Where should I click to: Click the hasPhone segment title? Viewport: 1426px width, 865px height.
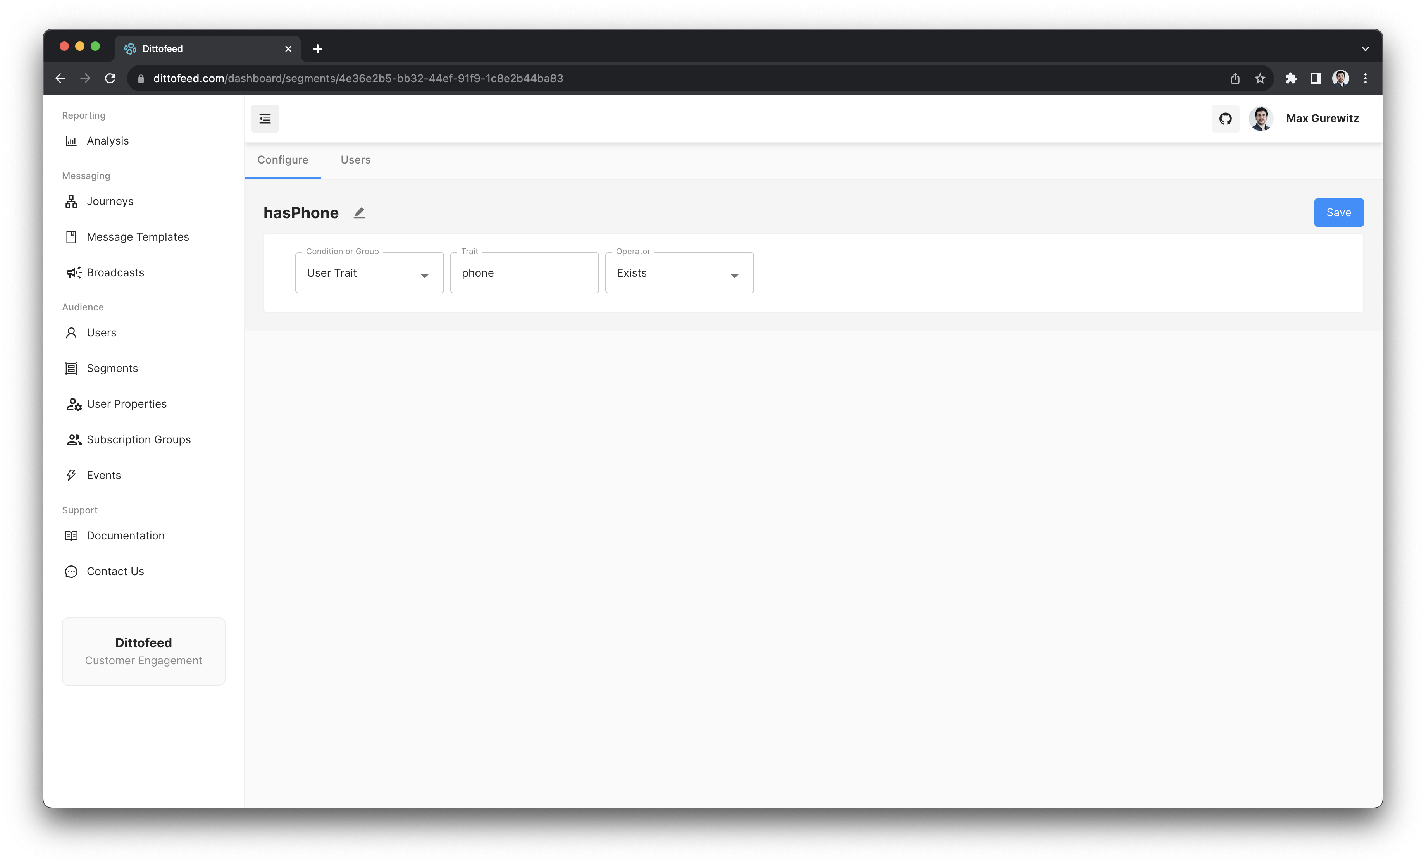[x=301, y=213]
